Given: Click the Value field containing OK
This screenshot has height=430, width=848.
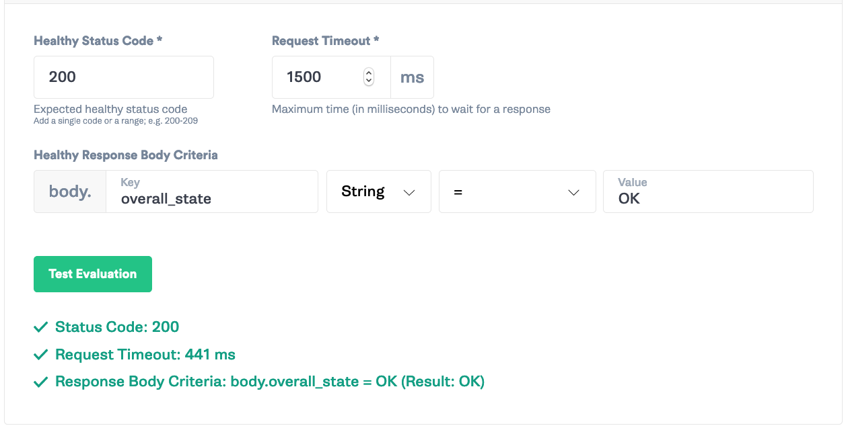Looking at the screenshot, I should 708,191.
